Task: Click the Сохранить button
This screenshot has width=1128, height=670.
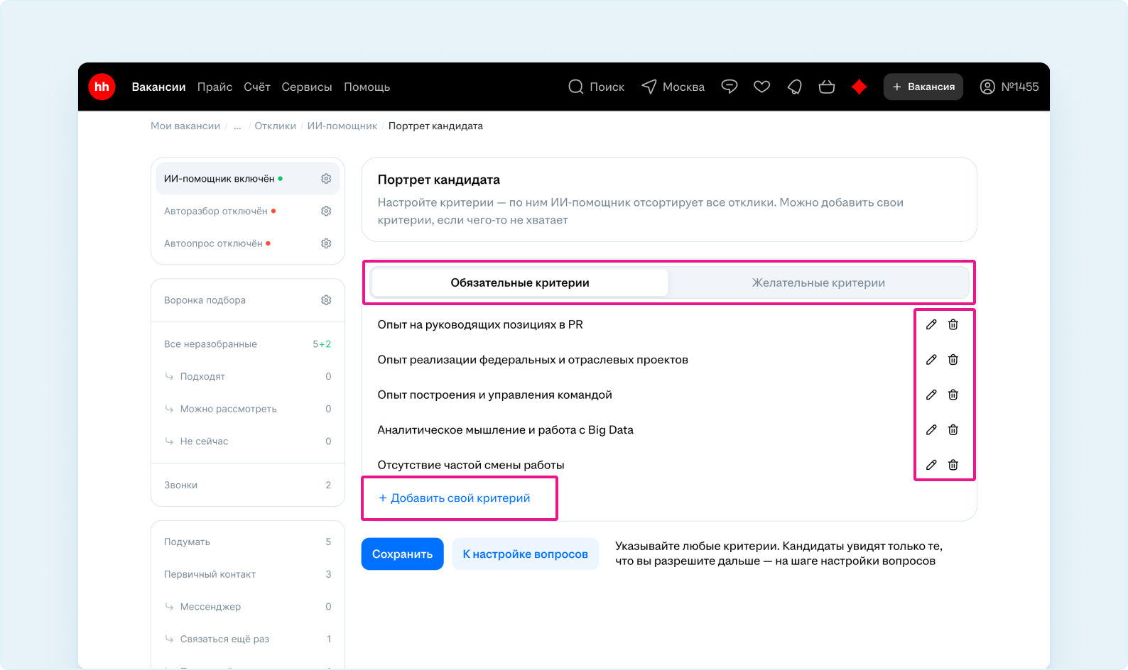Action: (402, 554)
